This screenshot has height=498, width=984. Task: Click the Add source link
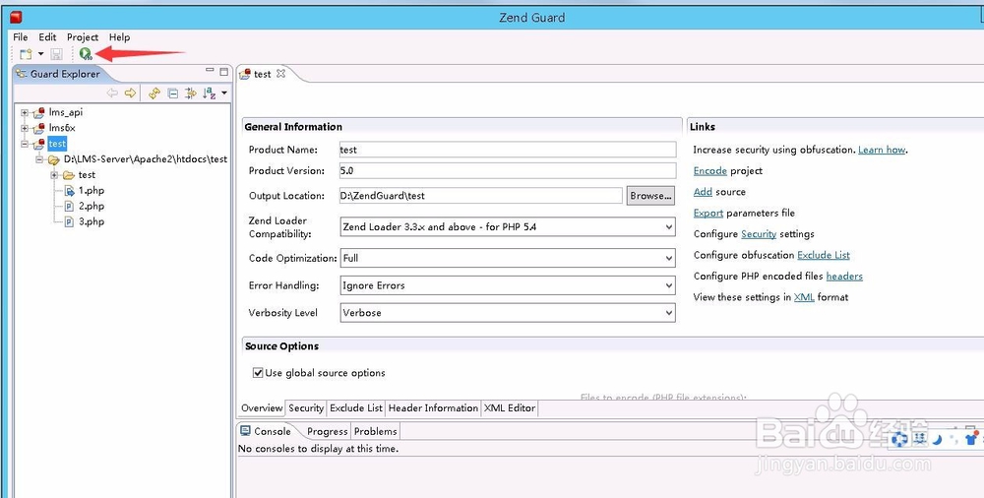click(703, 192)
